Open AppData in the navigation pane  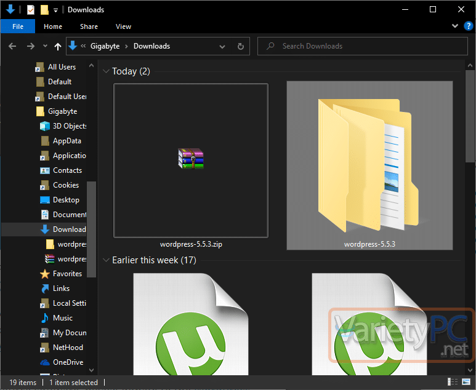tap(67, 141)
